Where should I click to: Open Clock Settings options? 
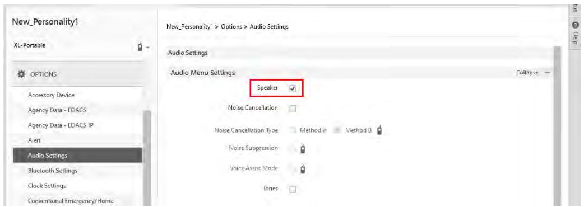coord(47,185)
